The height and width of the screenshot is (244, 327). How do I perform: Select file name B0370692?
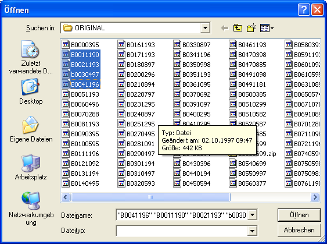coord(196,94)
